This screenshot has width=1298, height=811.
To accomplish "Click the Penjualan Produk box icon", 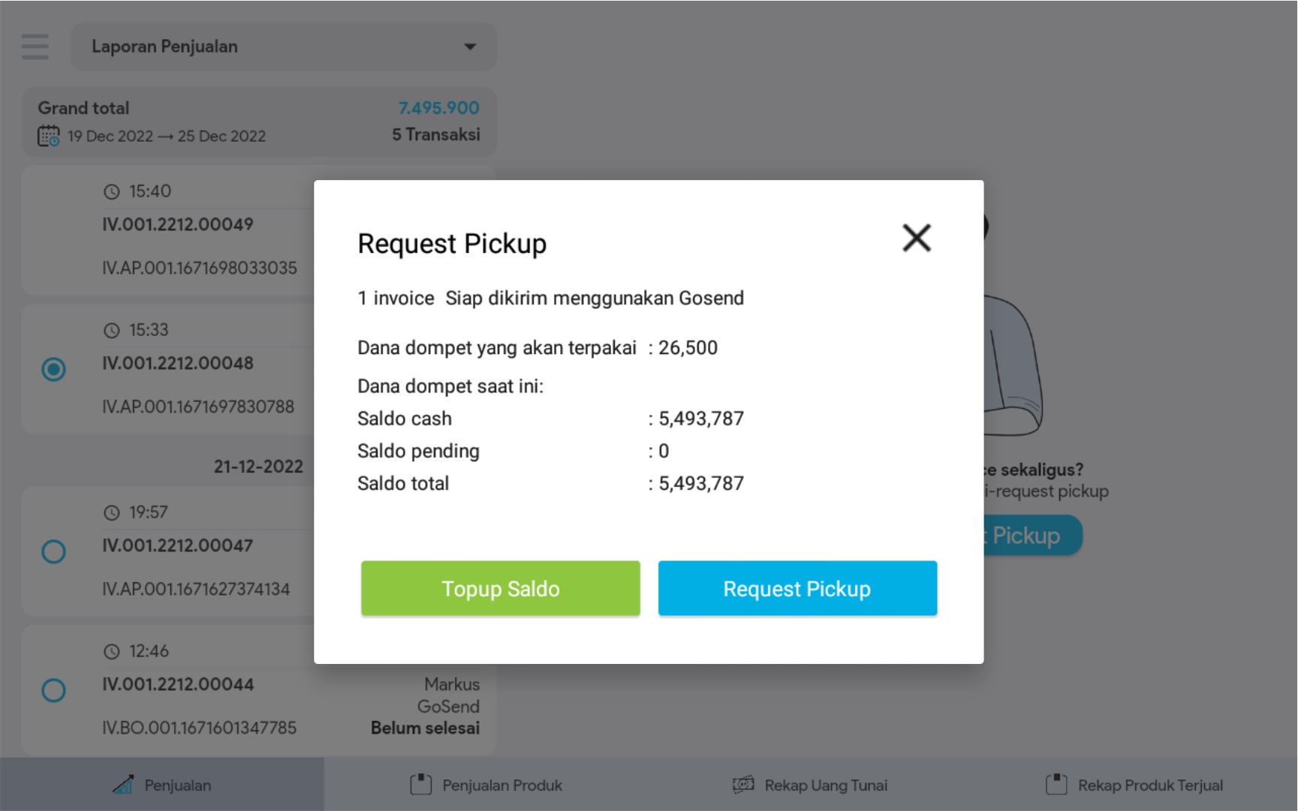I will (421, 784).
